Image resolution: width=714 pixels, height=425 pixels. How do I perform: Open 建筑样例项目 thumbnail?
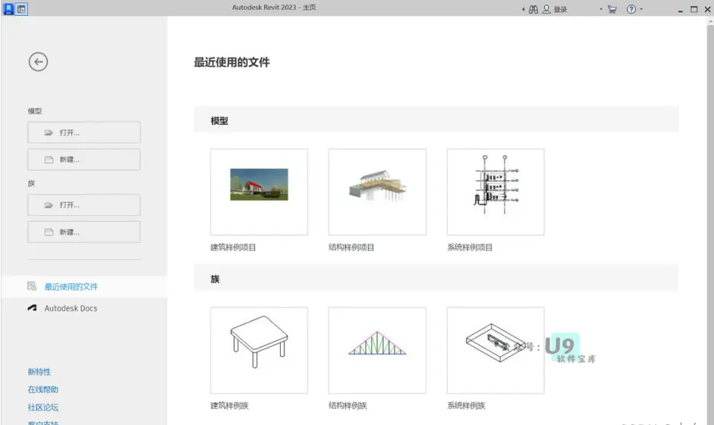[259, 192]
